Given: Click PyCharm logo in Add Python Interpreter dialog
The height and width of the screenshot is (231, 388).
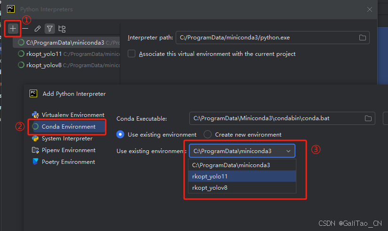Looking at the screenshot, I should coord(33,93).
